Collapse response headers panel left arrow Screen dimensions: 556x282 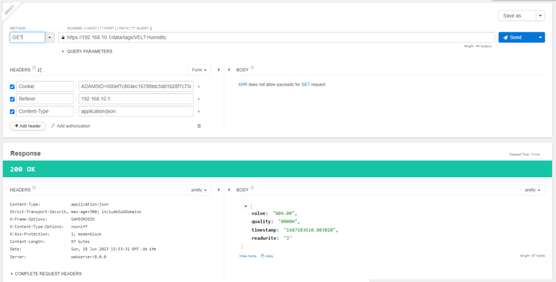[218, 190]
